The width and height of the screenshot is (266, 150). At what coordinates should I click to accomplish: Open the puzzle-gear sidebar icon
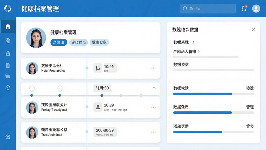pos(8,88)
